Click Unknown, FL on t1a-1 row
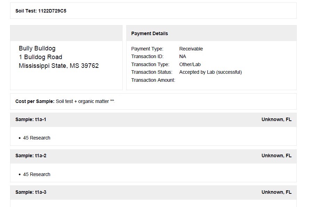Screen dimensions: 311x207 click(x=277, y=119)
